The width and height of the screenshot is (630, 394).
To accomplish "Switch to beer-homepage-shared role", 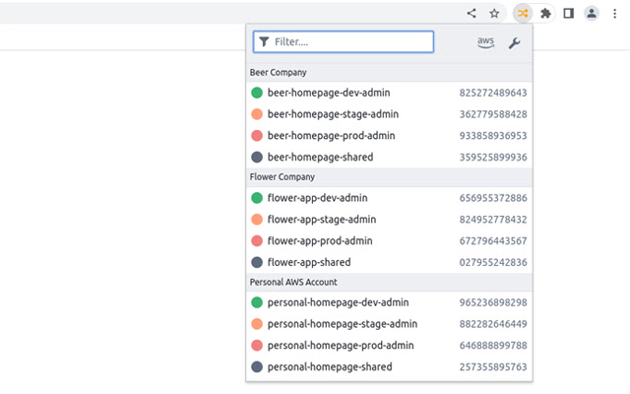I will point(390,157).
